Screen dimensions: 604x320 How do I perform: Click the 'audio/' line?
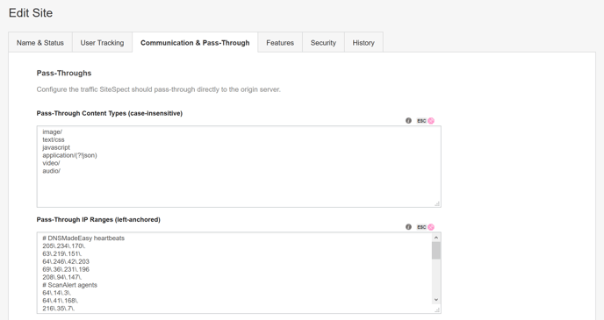coord(51,171)
